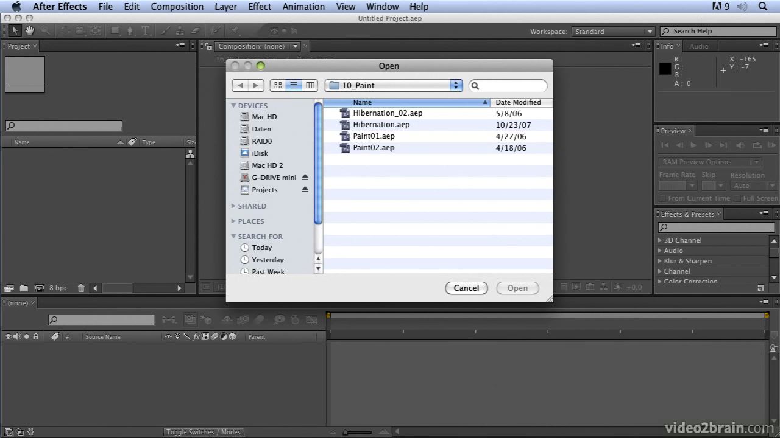This screenshot has width=780, height=438.
Task: Click the Open dialog search field
Action: tap(508, 86)
